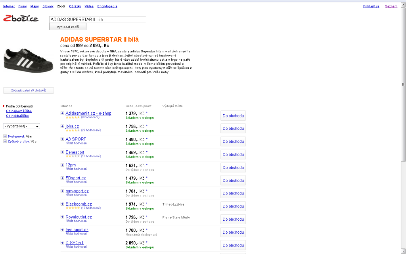406x254 pixels.
Task: Open the Firmy navigation item
Action: tap(23, 6)
